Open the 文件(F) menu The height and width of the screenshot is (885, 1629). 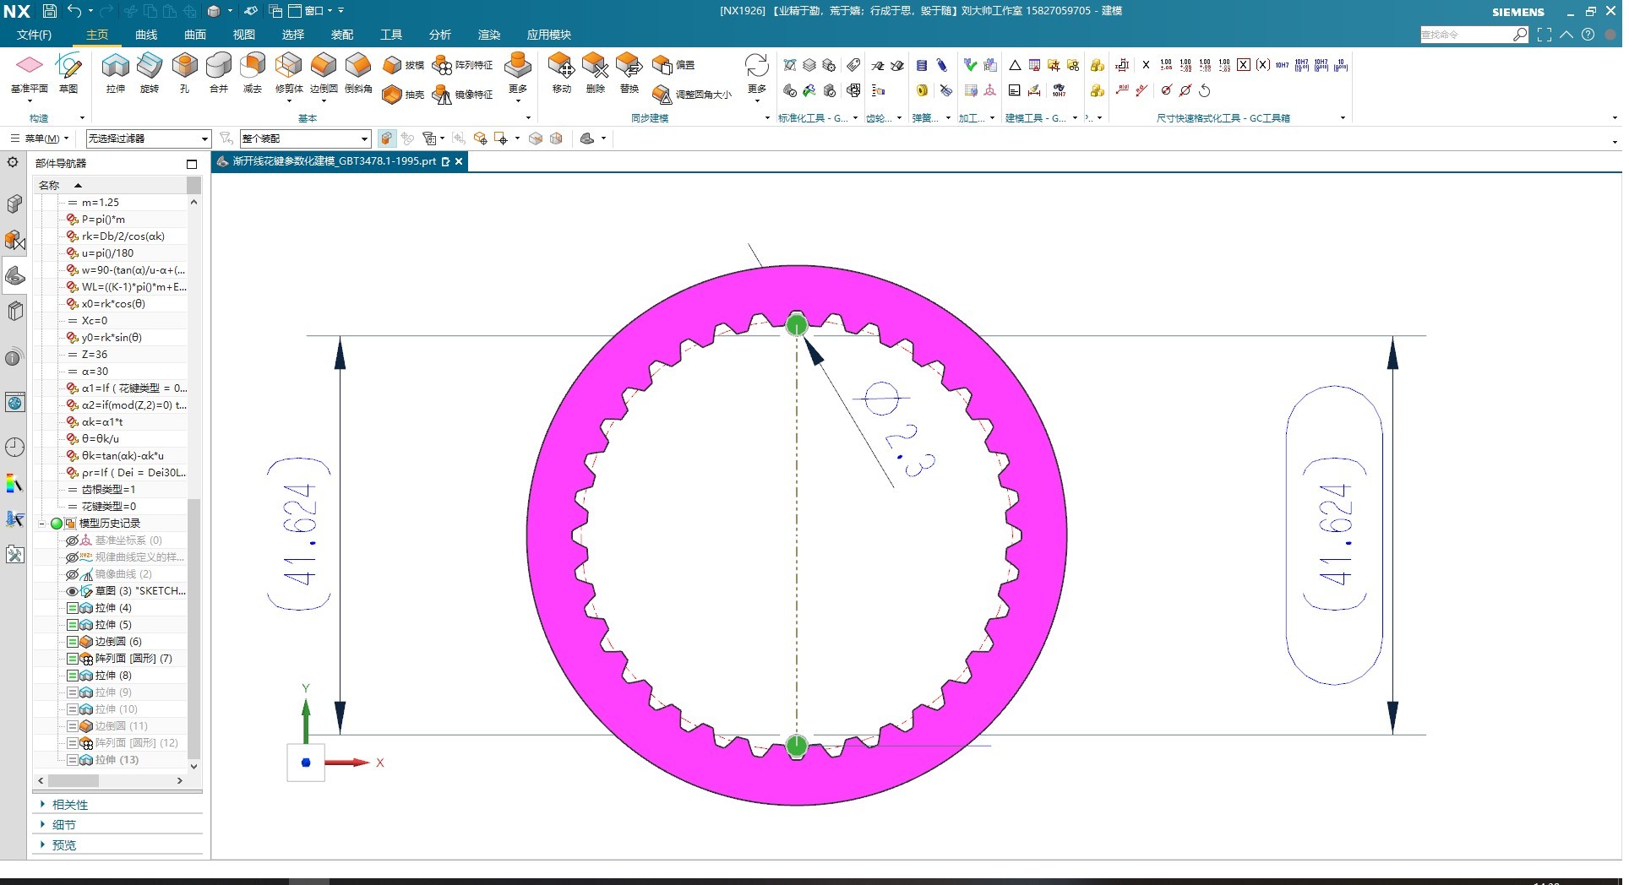[34, 35]
